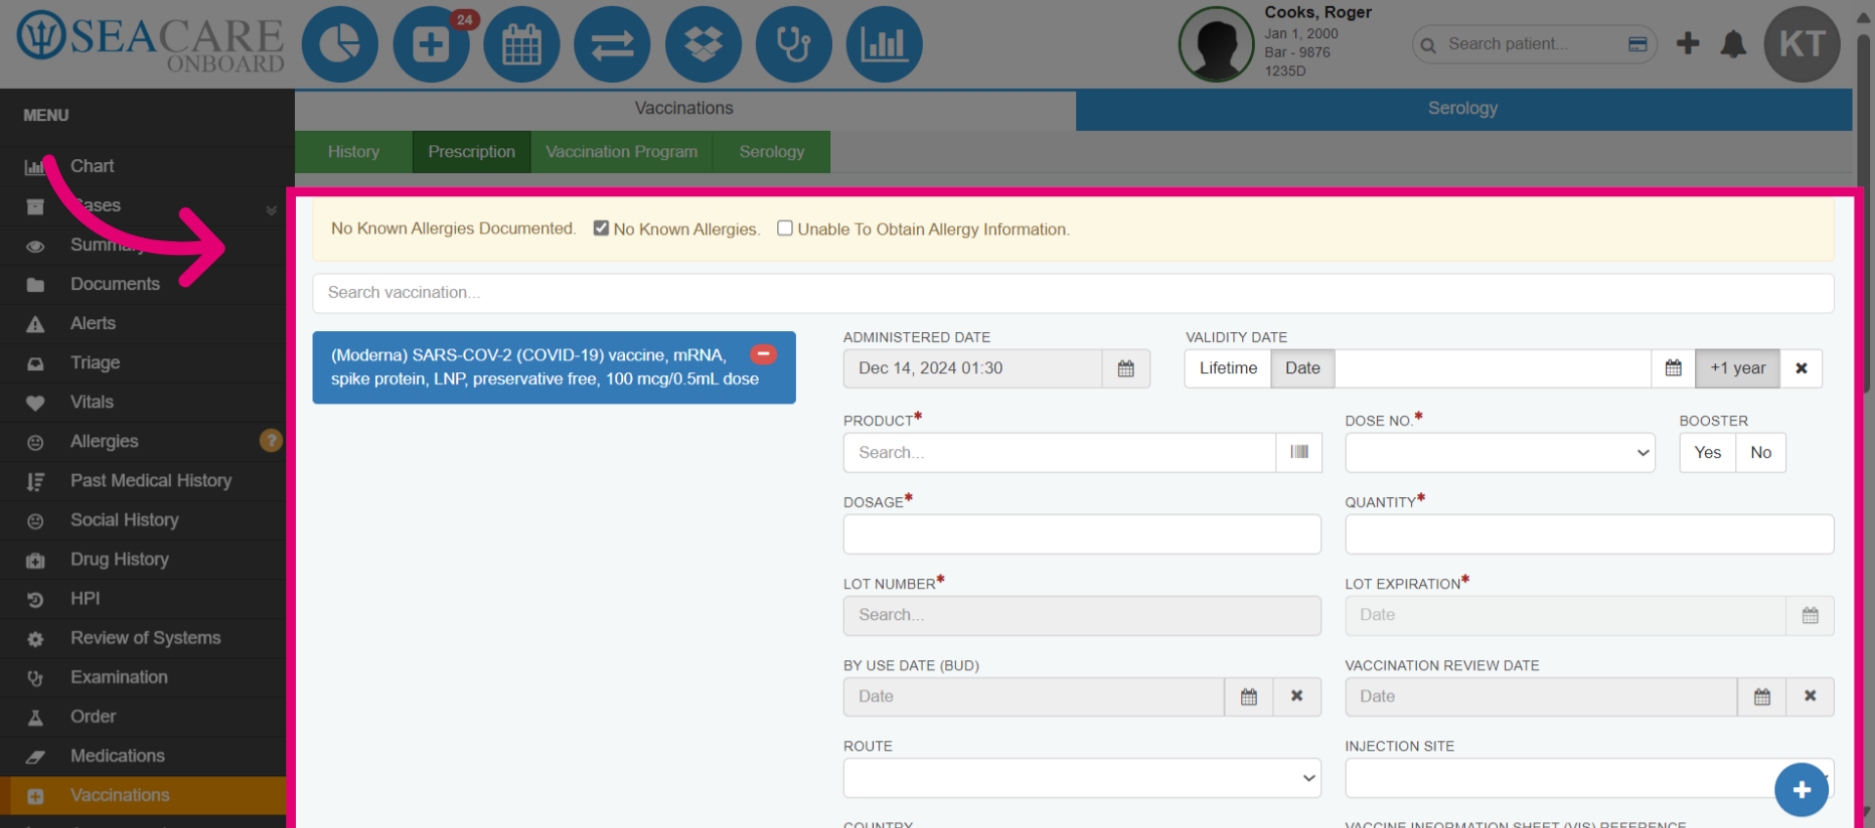Open vaccination review date calendar
This screenshot has width=1875, height=828.
[x=1762, y=696]
